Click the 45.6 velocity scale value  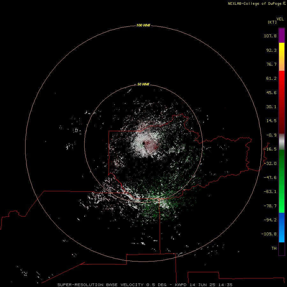coord(271,92)
